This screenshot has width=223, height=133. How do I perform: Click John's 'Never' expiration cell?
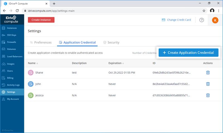112,84
